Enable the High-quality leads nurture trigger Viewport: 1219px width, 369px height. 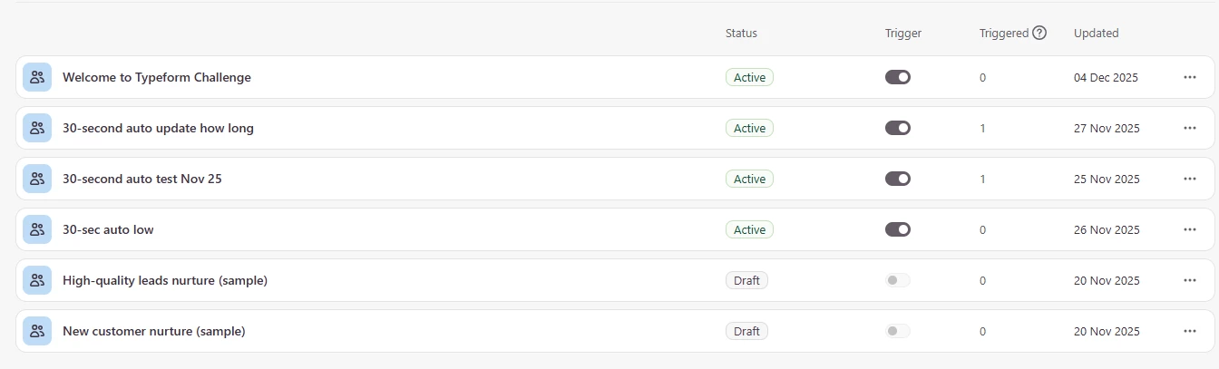pyautogui.click(x=898, y=280)
